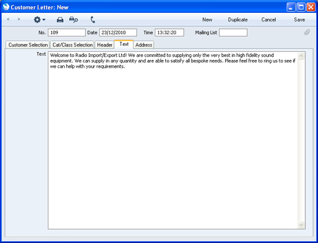This screenshot has width=318, height=243.
Task: Select the Header tab
Action: [x=105, y=45]
